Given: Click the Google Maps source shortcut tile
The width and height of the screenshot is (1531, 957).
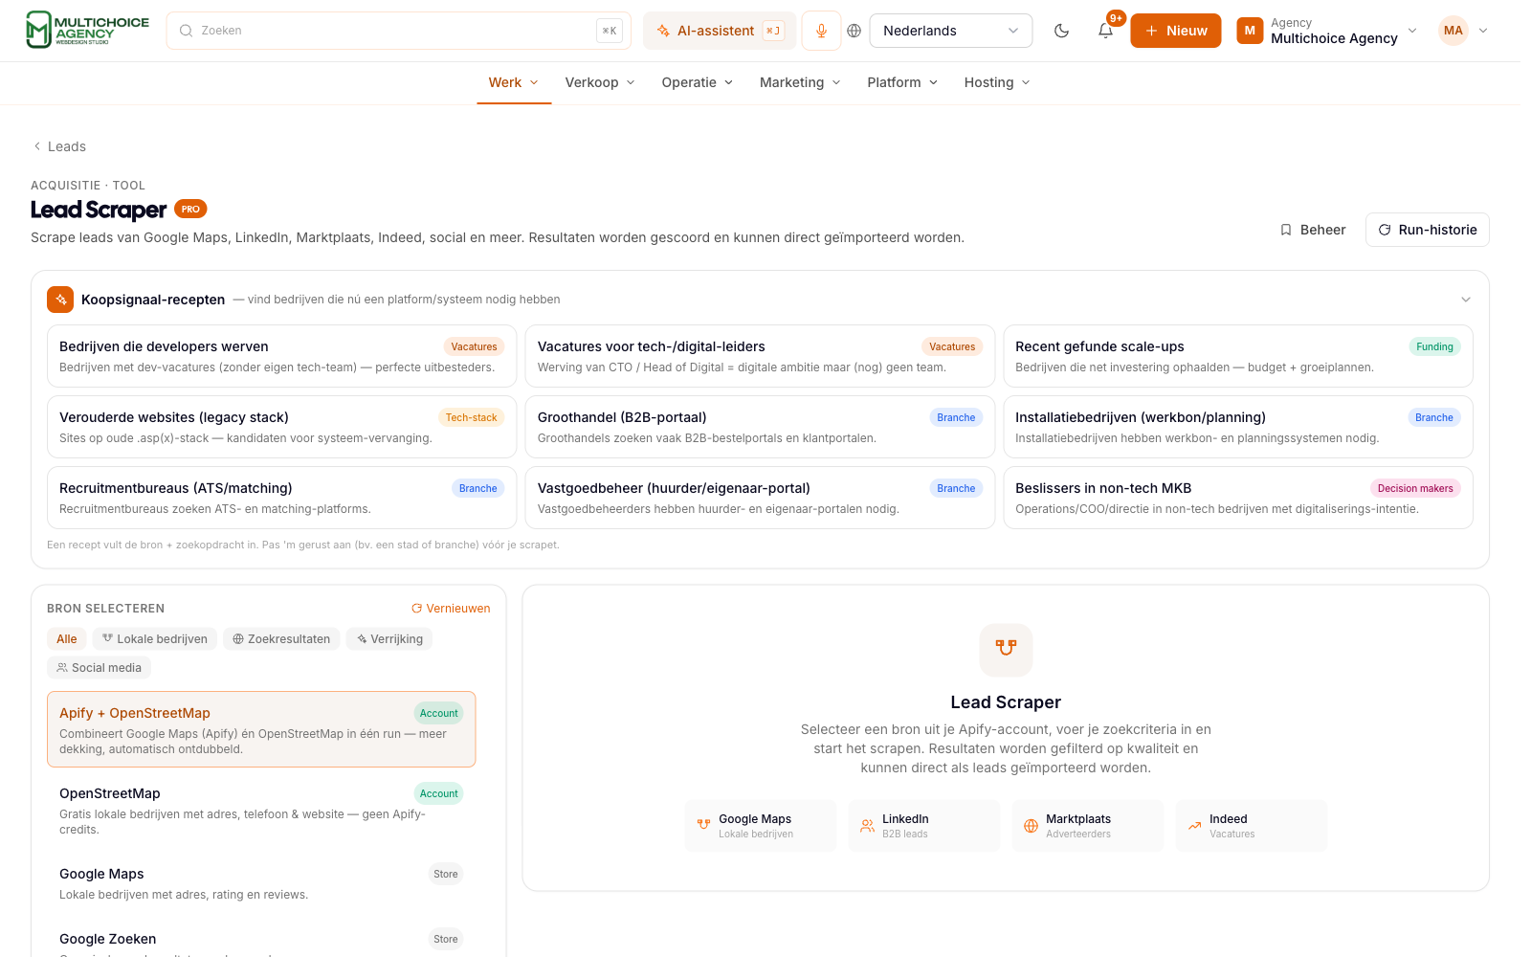Looking at the screenshot, I should pyautogui.click(x=760, y=826).
